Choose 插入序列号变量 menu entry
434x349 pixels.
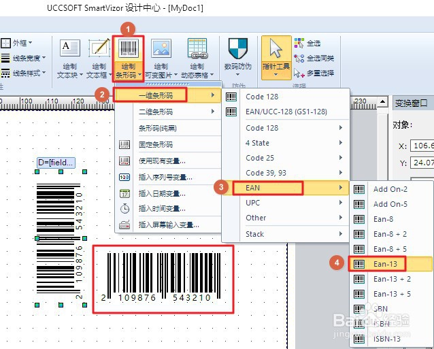point(168,177)
